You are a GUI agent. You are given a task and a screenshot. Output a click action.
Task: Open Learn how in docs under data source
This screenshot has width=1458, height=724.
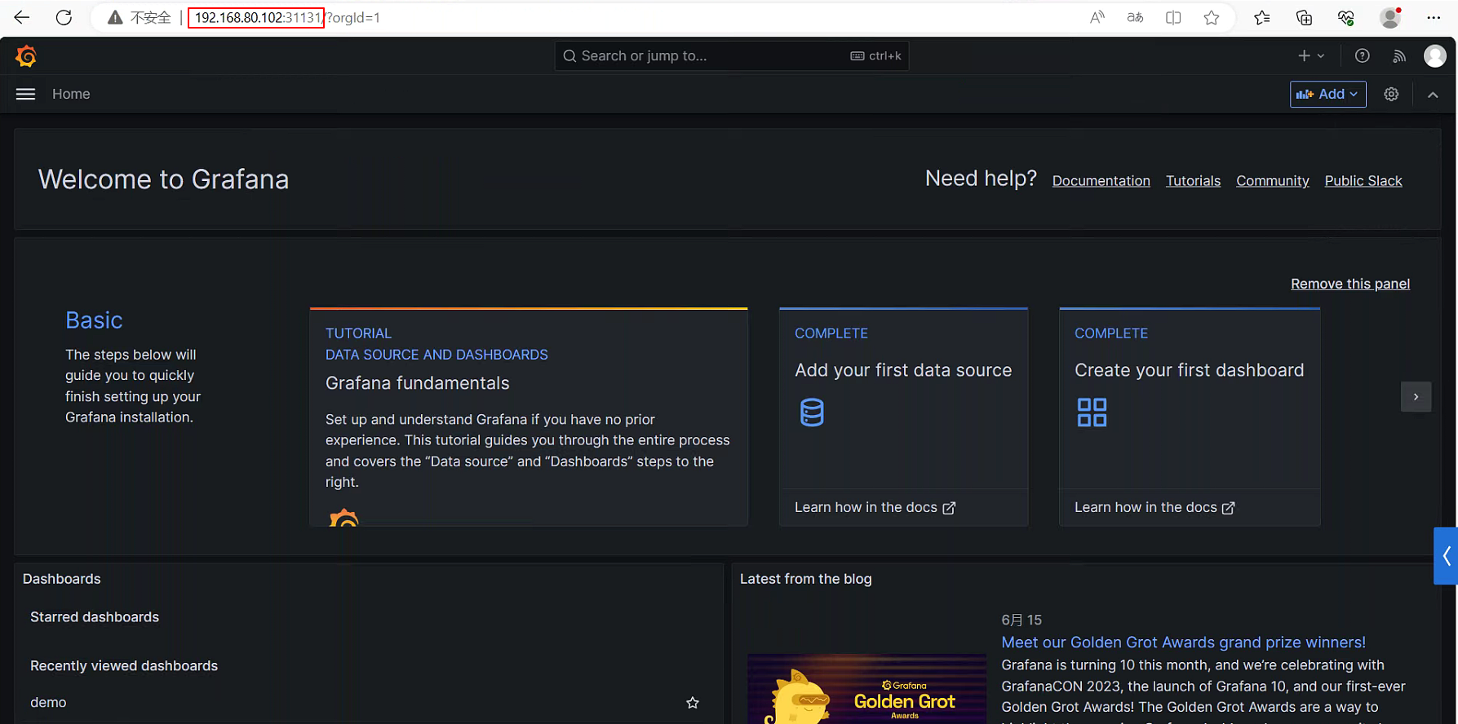(875, 507)
